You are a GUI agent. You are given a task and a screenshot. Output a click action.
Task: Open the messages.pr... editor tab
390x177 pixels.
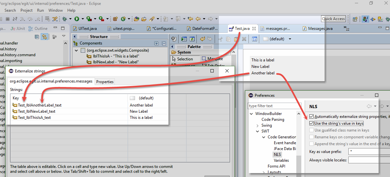275,29
